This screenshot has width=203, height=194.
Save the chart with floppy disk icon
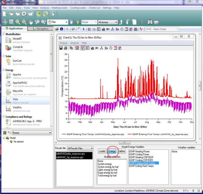click(x=61, y=48)
